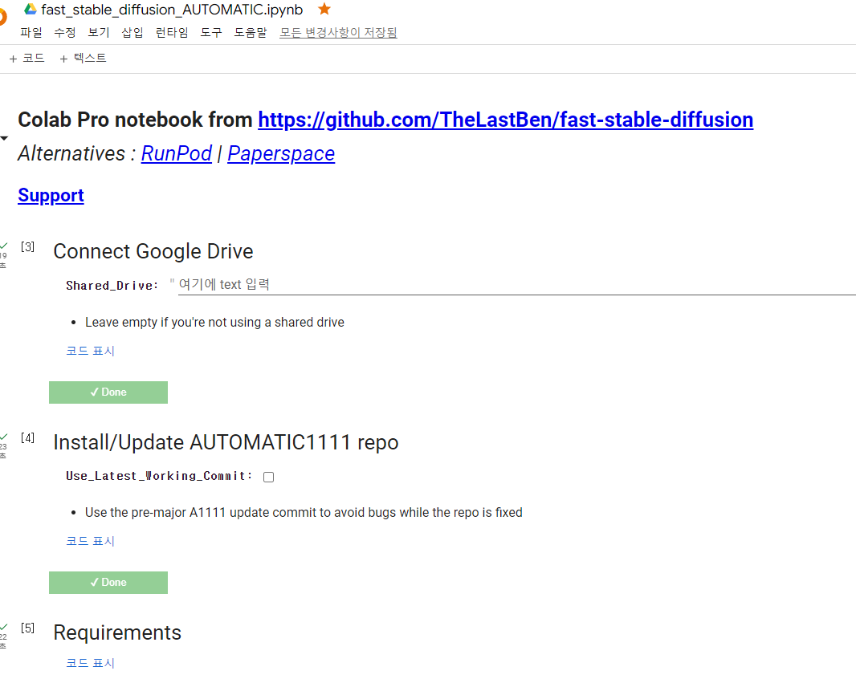
Task: Open the 도구 menu
Action: pos(211,33)
